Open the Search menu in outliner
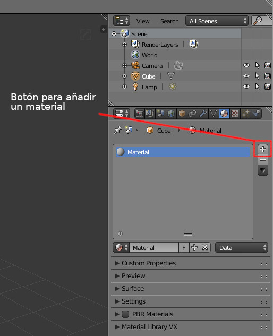 (169, 21)
